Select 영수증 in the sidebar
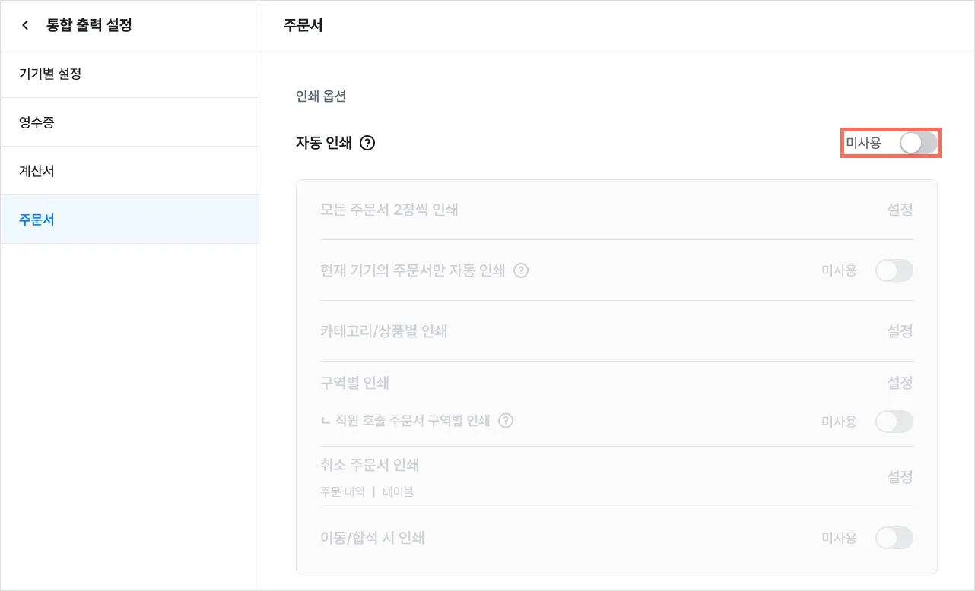The image size is (975, 591). click(x=129, y=122)
